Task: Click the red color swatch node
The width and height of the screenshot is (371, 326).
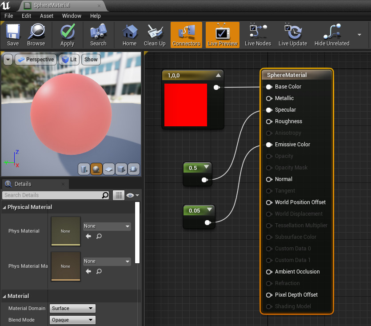Action: click(x=185, y=105)
